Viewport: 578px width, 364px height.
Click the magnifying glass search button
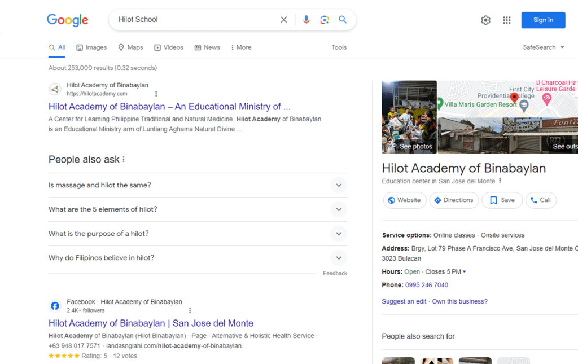pos(343,20)
